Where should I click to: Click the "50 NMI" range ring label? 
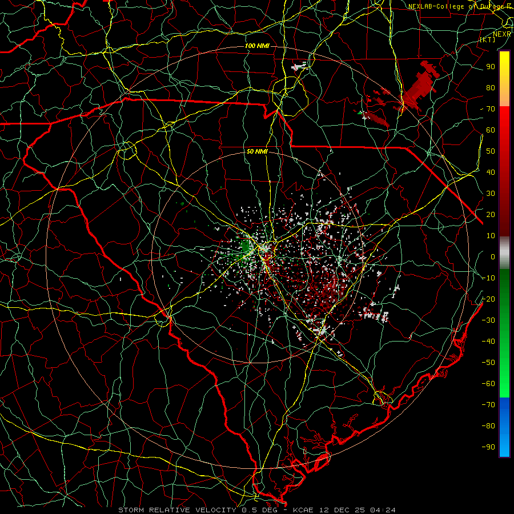click(x=257, y=151)
